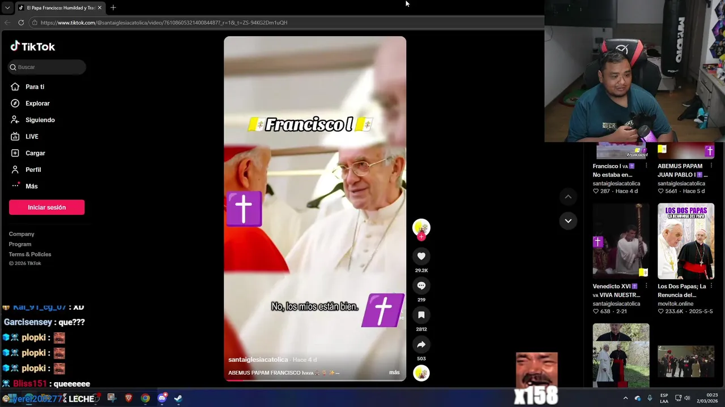Open the Para ti home feed
This screenshot has width=725, height=407.
27,86
